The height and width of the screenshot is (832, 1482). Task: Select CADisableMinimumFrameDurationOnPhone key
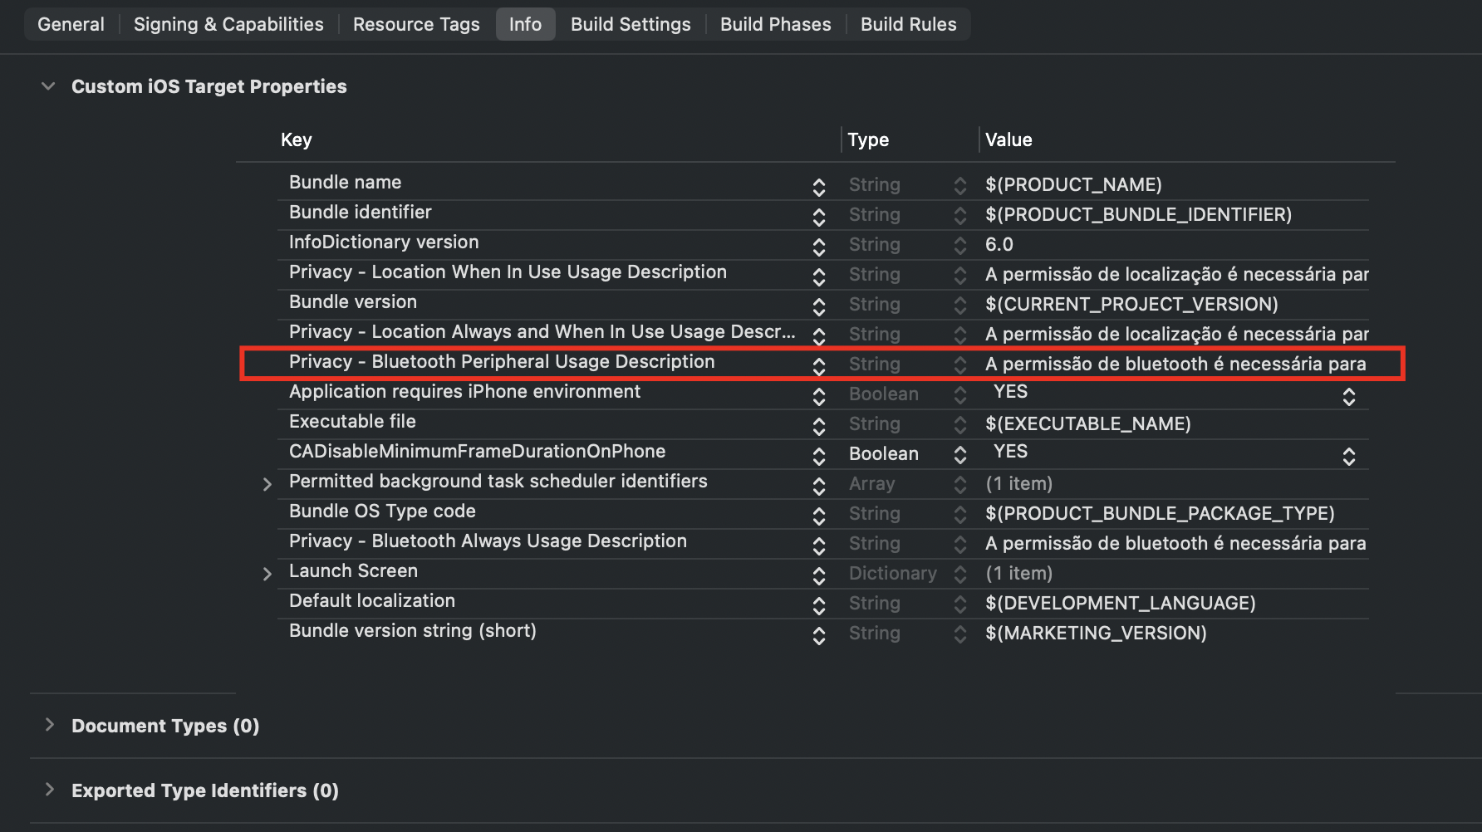pos(477,452)
